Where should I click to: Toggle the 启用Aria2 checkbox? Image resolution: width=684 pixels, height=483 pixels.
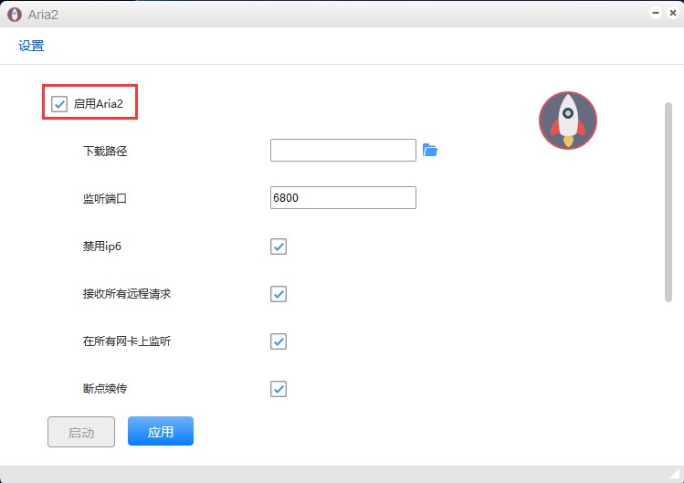click(60, 104)
